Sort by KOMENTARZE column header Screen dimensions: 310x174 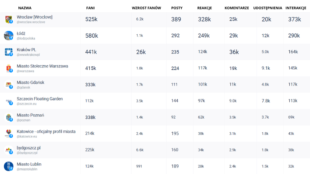[237, 8]
